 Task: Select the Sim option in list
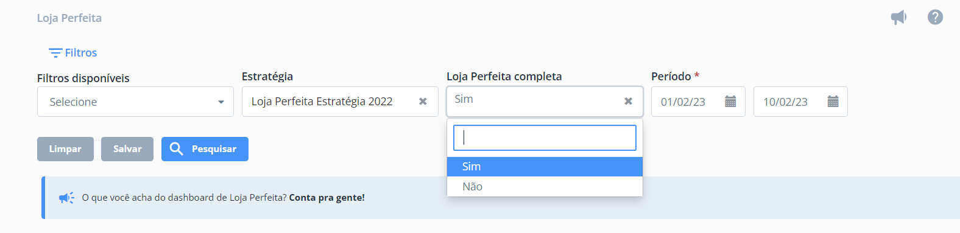click(545, 167)
